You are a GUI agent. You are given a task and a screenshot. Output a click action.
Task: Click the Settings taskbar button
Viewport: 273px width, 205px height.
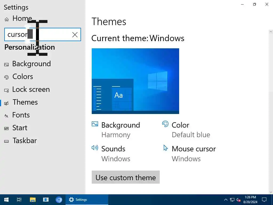[87, 200]
